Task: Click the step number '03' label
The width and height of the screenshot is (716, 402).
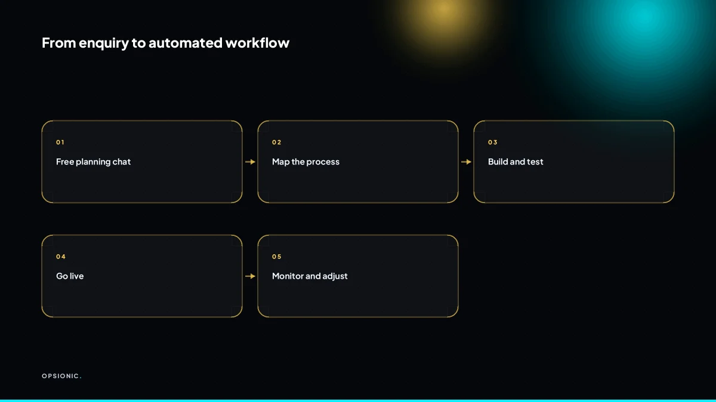Action: [492, 142]
